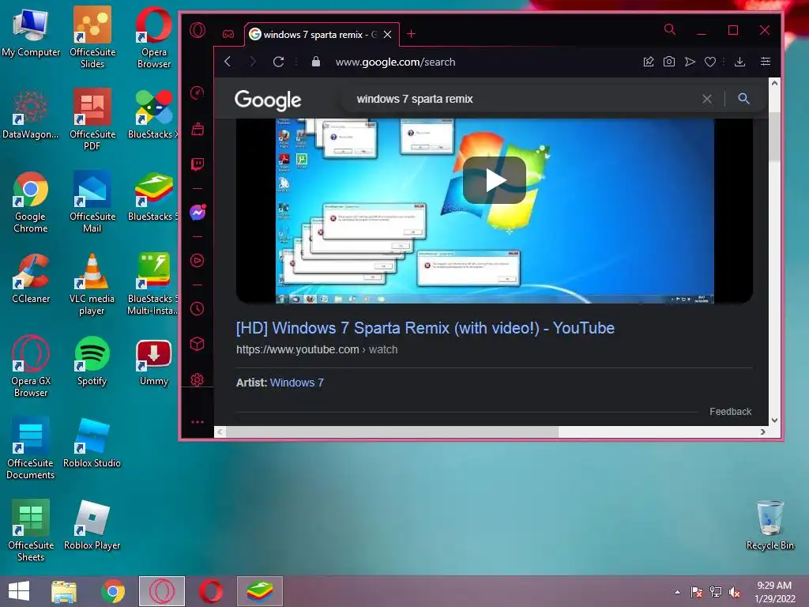This screenshot has height=607, width=809.
Task: Take a snapshot with camera icon
Action: tap(668, 62)
